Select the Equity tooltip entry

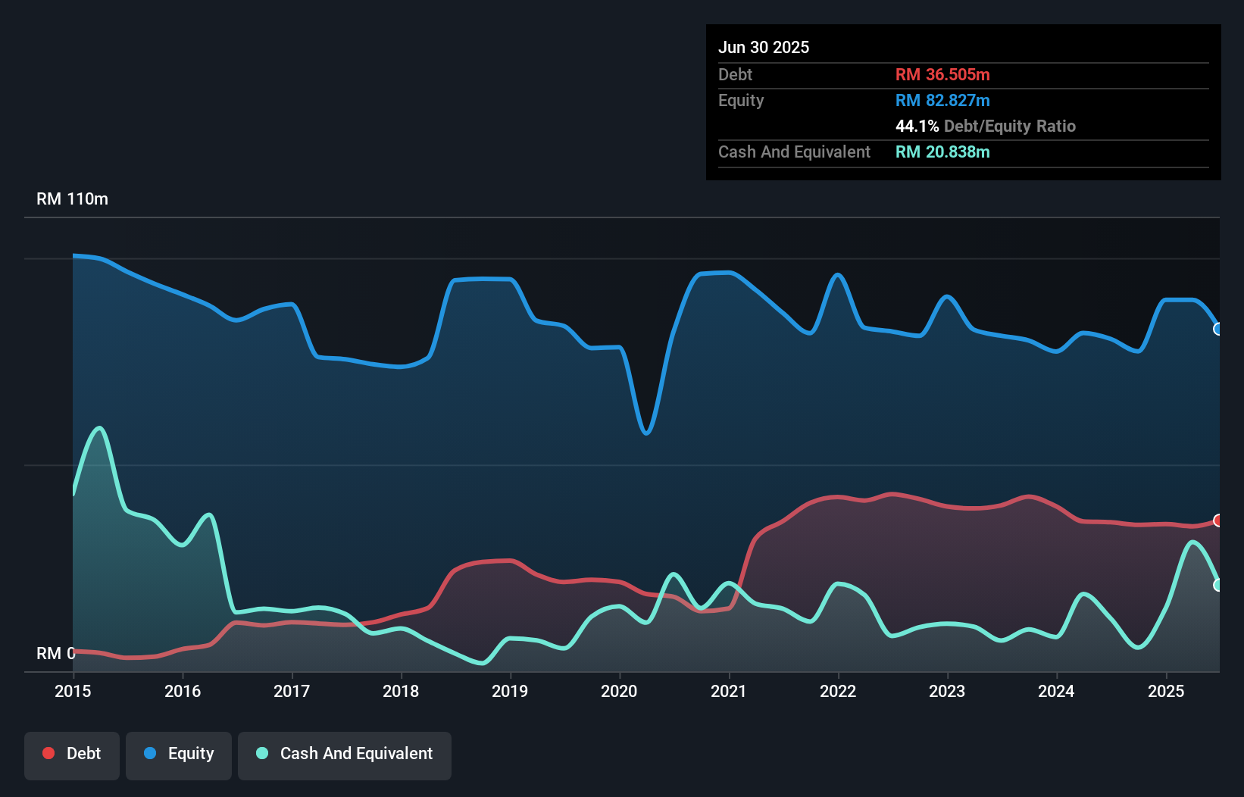(740, 100)
